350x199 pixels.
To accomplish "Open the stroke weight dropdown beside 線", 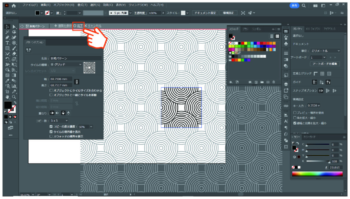I will pos(79,13).
